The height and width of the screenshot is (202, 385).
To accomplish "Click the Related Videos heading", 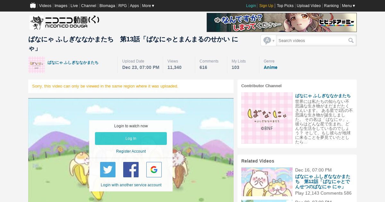I will (258, 161).
